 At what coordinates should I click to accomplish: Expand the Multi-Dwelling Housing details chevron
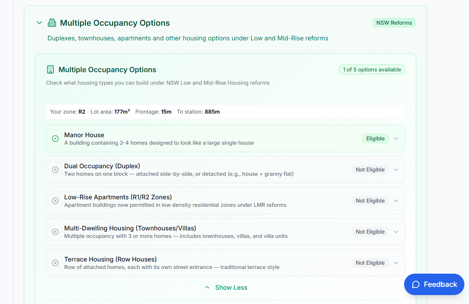pyautogui.click(x=396, y=231)
